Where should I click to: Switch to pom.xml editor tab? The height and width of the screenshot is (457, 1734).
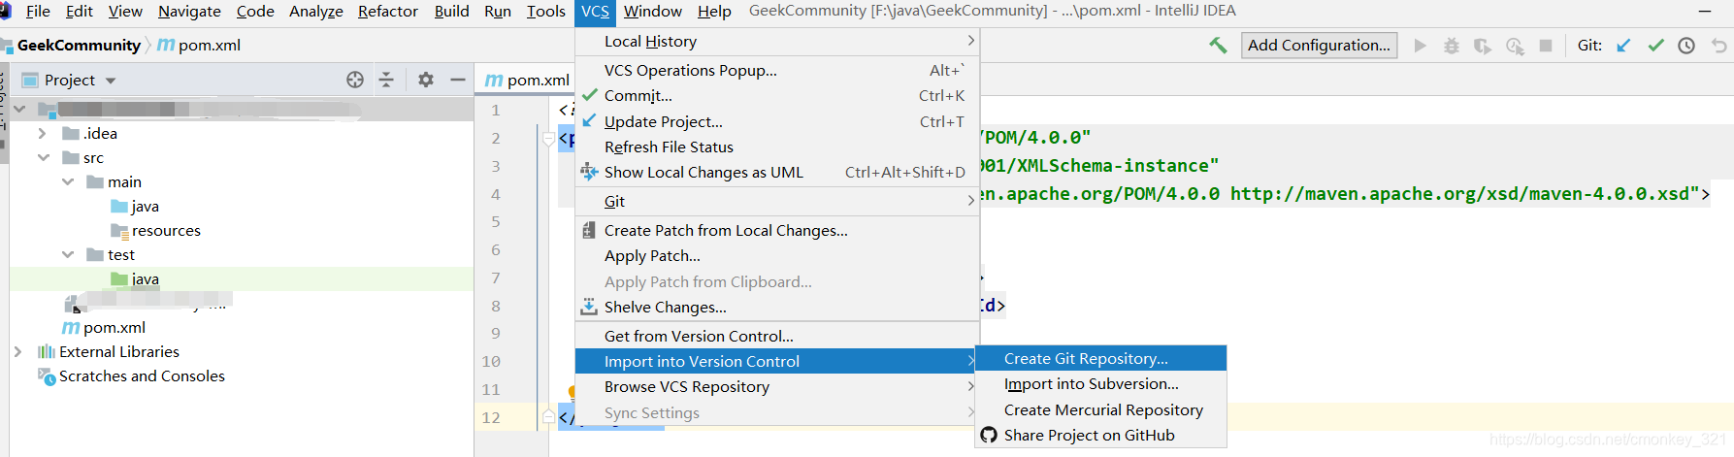click(x=527, y=81)
